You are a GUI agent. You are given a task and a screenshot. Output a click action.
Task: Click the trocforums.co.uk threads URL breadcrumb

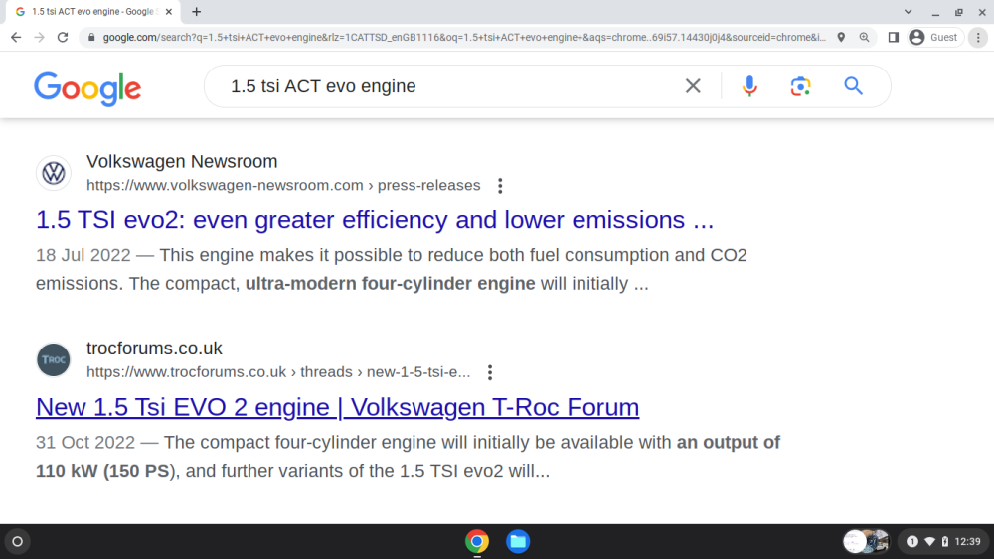point(278,371)
